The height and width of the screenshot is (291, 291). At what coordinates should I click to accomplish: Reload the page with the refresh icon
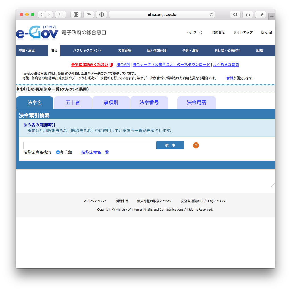point(211,14)
